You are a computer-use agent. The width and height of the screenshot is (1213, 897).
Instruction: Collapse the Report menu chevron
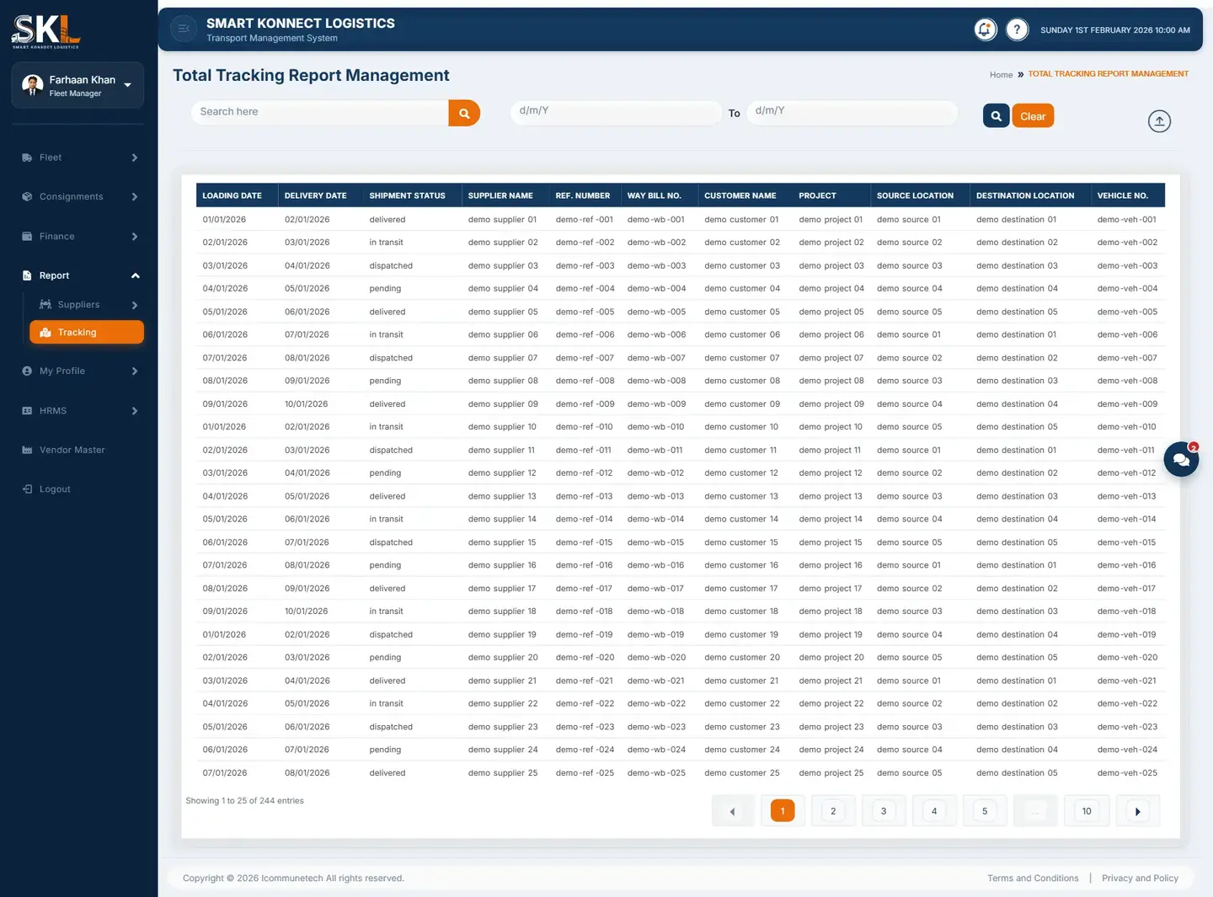[135, 276]
